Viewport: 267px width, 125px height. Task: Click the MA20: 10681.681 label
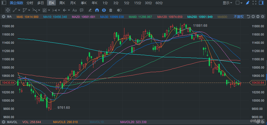83,17
